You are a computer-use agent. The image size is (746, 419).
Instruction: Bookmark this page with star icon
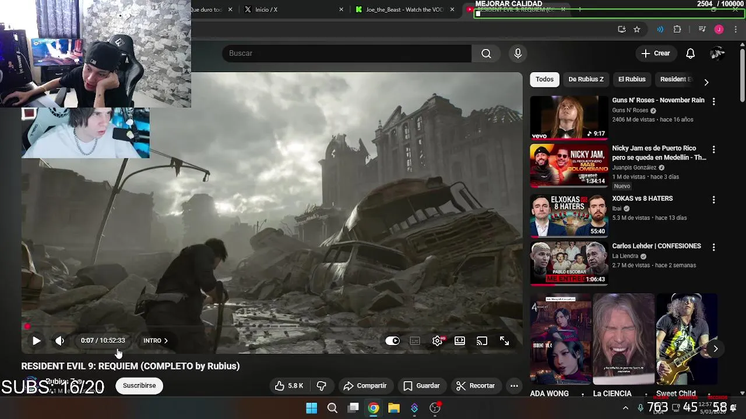[637, 29]
